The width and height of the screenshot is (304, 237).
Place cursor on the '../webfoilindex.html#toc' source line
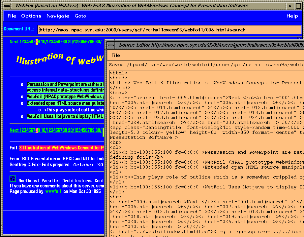tap(207, 232)
